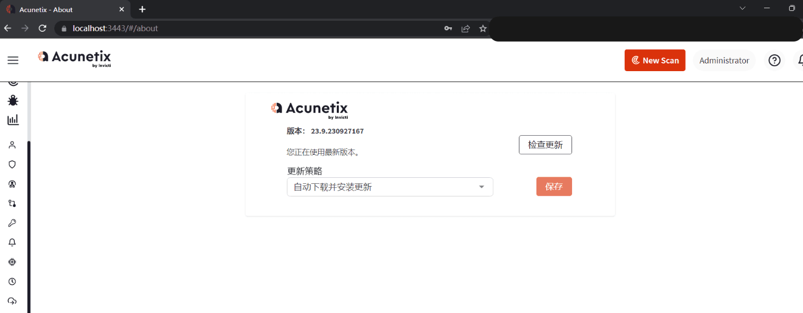Close the Acunetix - About tab

coord(122,9)
